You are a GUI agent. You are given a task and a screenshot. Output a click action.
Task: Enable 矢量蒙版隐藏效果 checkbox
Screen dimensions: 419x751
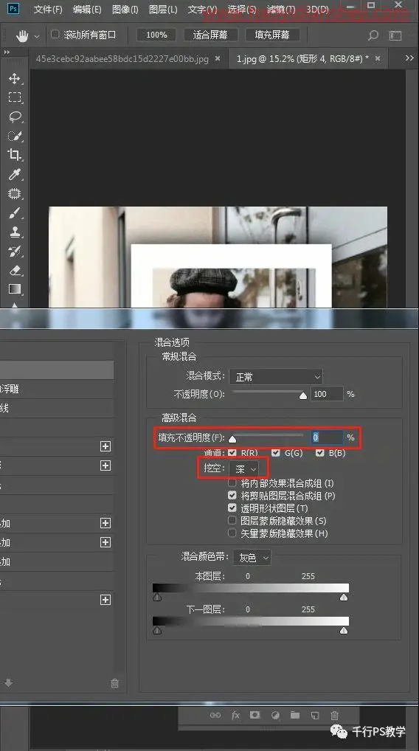click(x=232, y=533)
